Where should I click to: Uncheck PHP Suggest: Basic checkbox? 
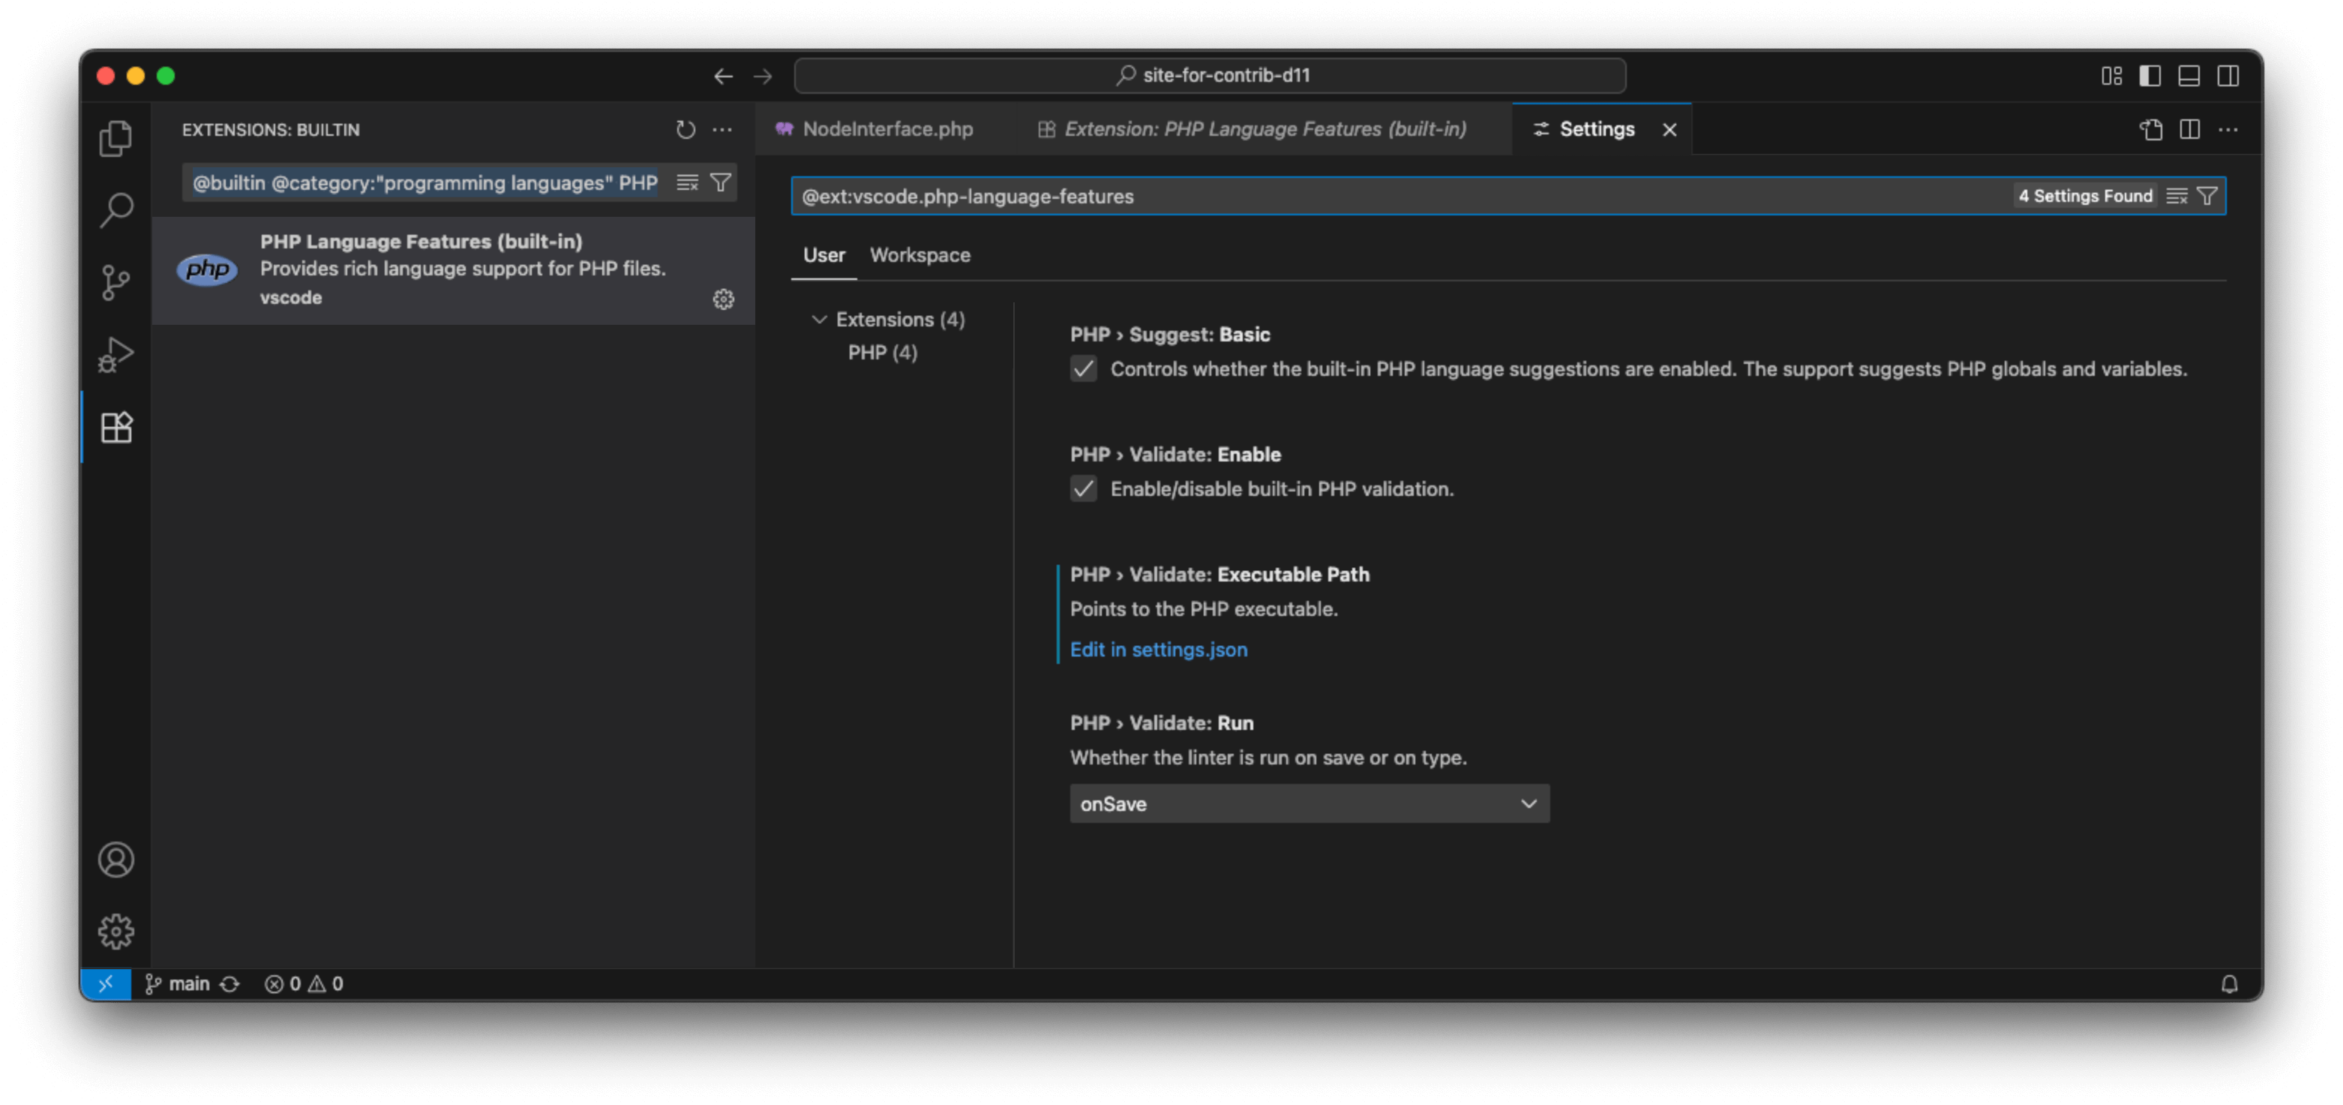[1083, 369]
